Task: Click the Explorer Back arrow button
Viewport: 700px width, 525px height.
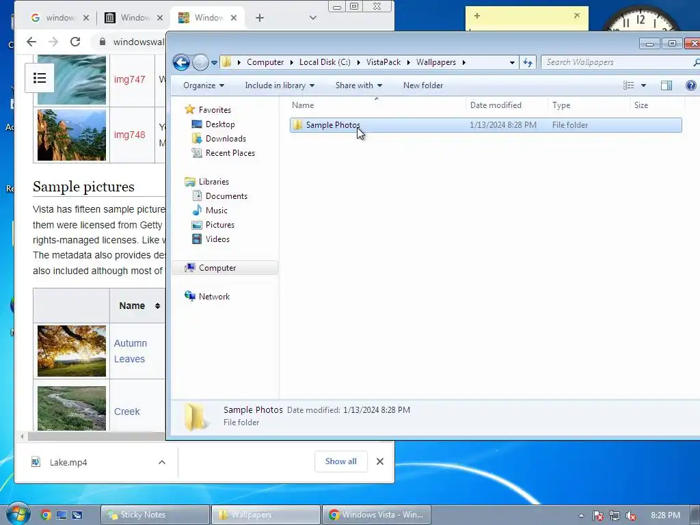Action: pyautogui.click(x=181, y=62)
